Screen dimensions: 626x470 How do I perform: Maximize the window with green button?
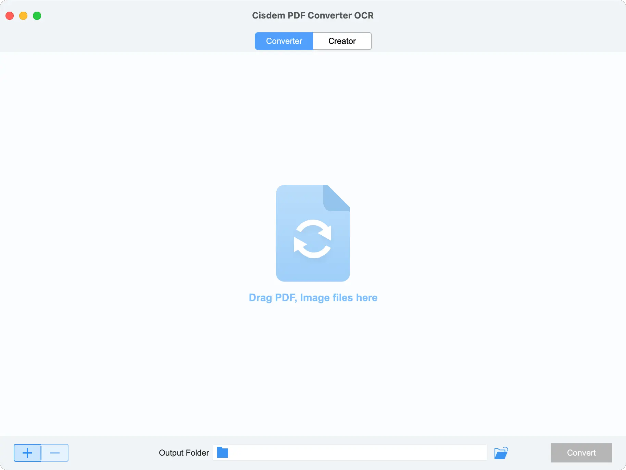tap(37, 16)
